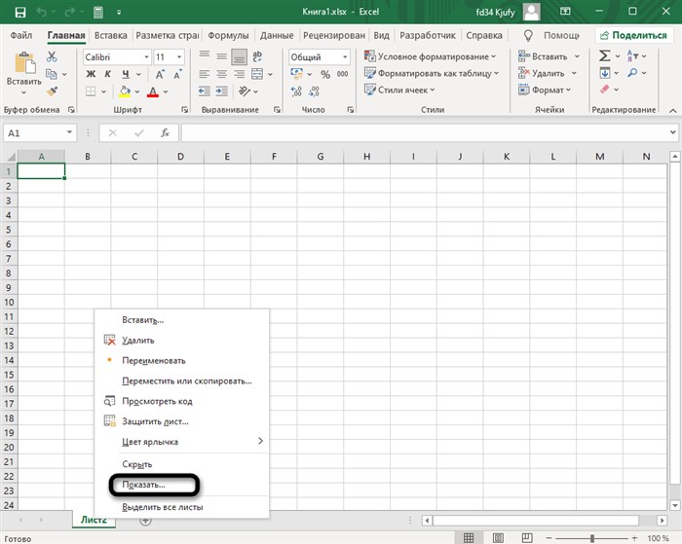Screen dimensions: 682x544
Task: Collapse the ribbon with the up chevron
Action: coord(672,110)
